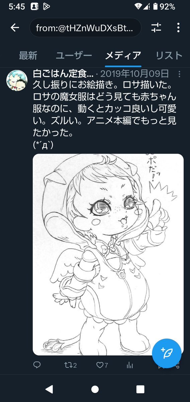Open the 白ごはん定食 username link
190x402 pixels.
coord(63,74)
